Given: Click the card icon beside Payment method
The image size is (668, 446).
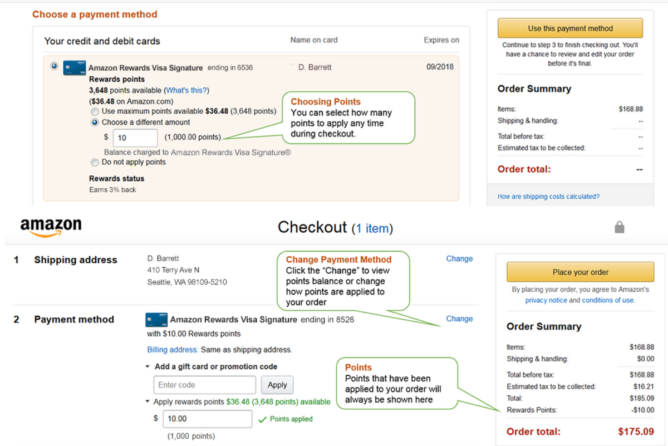Looking at the screenshot, I should tap(156, 320).
